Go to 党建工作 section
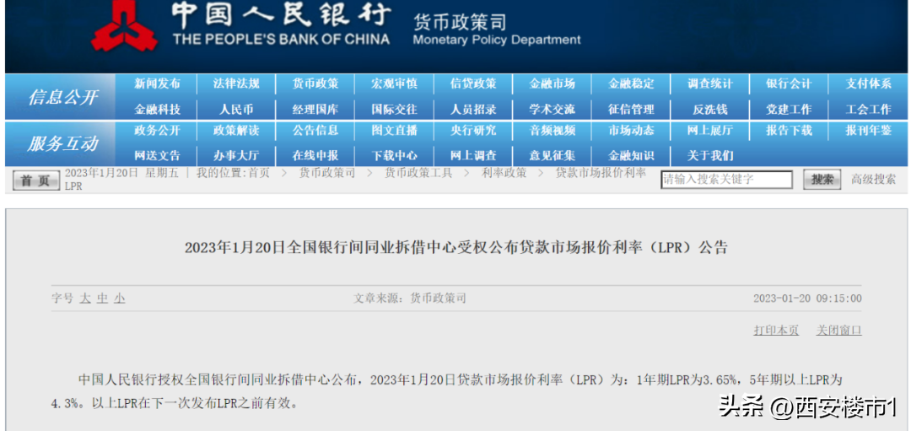 (790, 109)
